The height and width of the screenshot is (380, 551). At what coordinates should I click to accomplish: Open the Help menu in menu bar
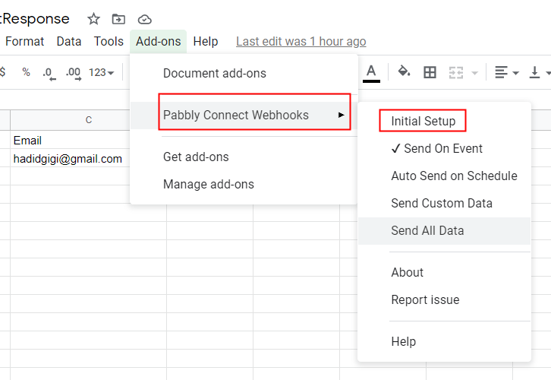206,42
